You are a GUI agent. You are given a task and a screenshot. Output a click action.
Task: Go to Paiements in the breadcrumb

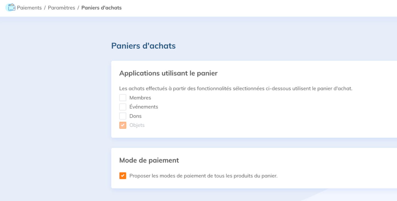point(29,8)
